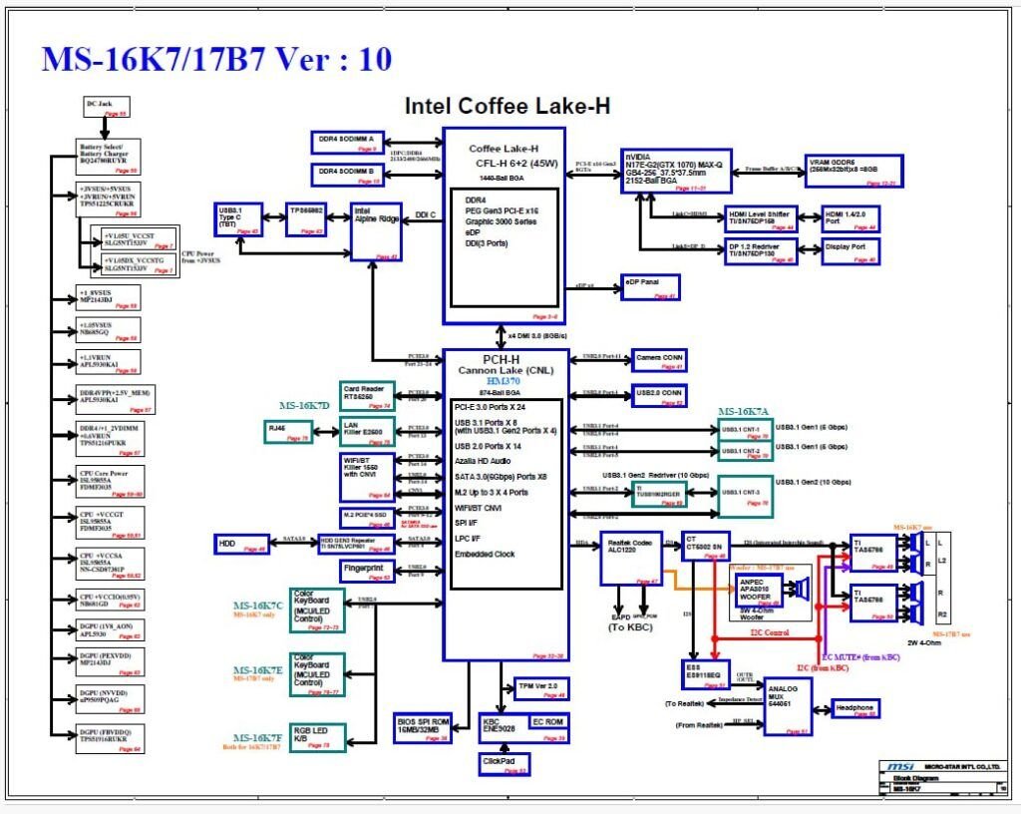Click the Intel Alpine Ridge block

[x=374, y=229]
